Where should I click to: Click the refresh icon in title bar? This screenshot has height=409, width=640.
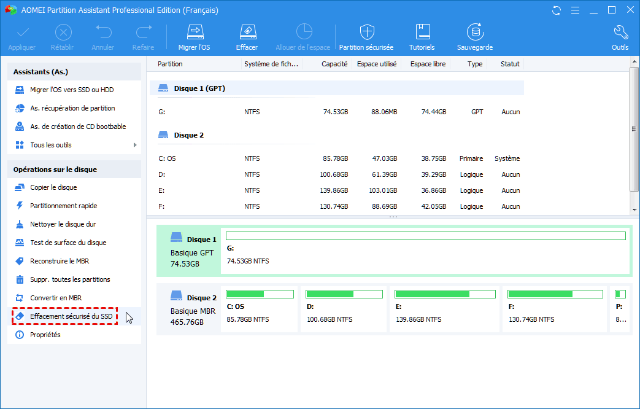pyautogui.click(x=557, y=10)
